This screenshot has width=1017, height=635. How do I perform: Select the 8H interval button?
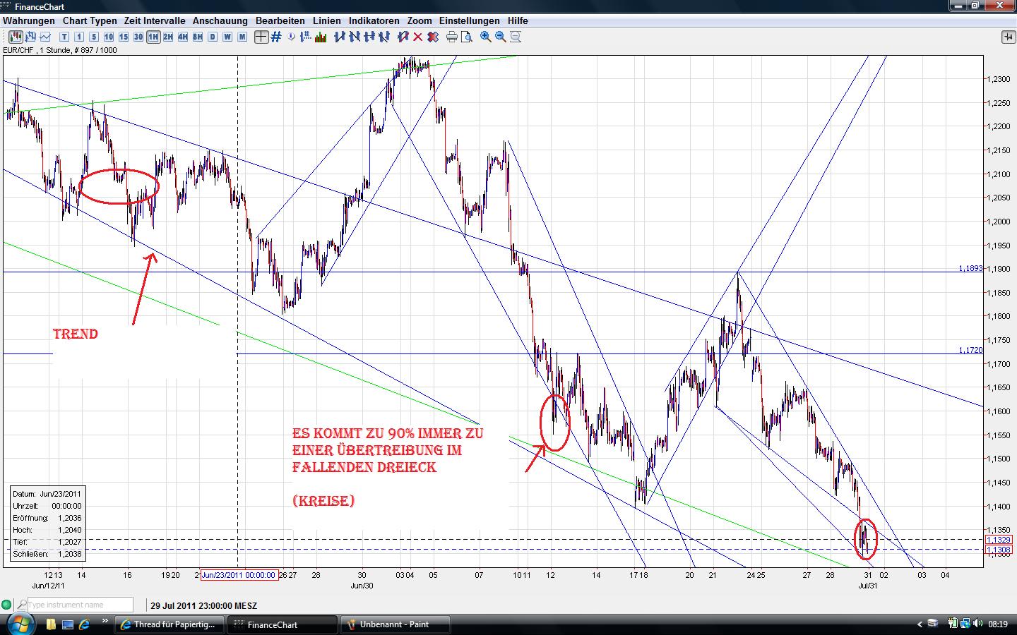198,37
